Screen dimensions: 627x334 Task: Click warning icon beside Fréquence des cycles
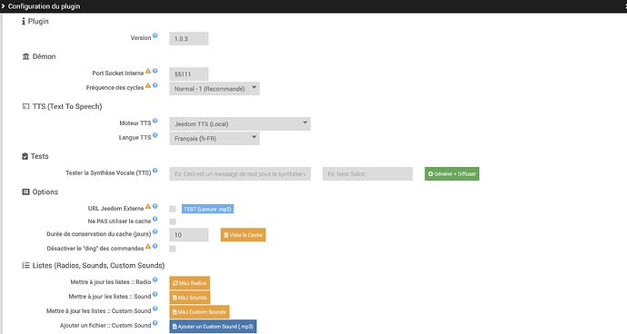pos(148,85)
